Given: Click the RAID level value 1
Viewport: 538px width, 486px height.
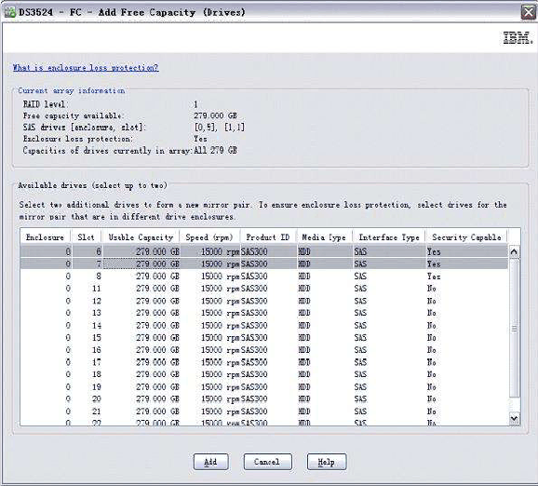Looking at the screenshot, I should pos(195,104).
